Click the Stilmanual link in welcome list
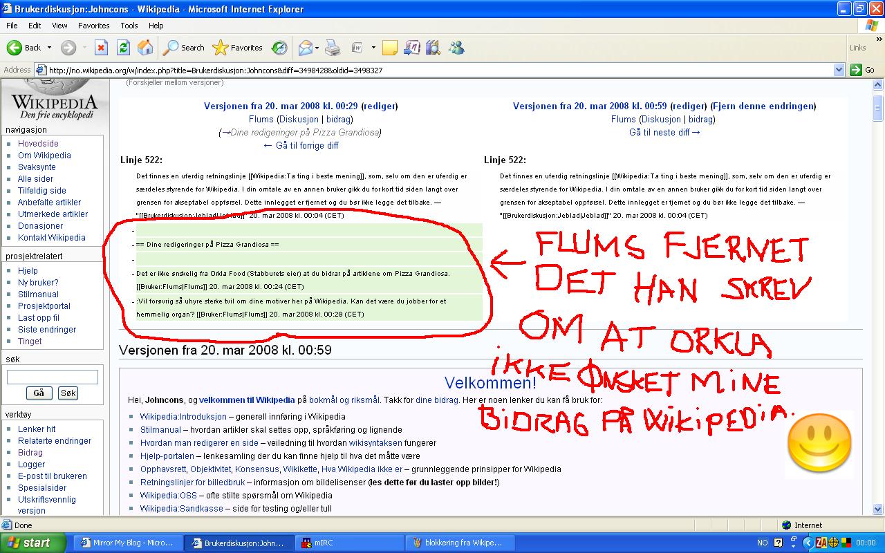Image resolution: width=885 pixels, height=553 pixels. (x=160, y=430)
